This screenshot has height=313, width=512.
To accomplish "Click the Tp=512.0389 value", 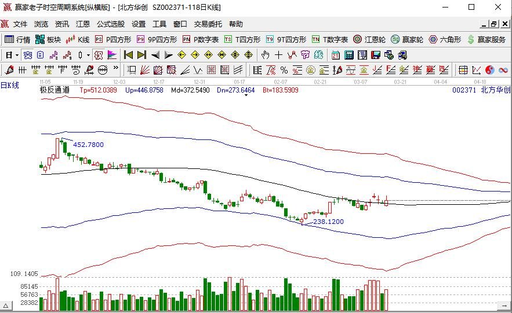I will pos(98,90).
